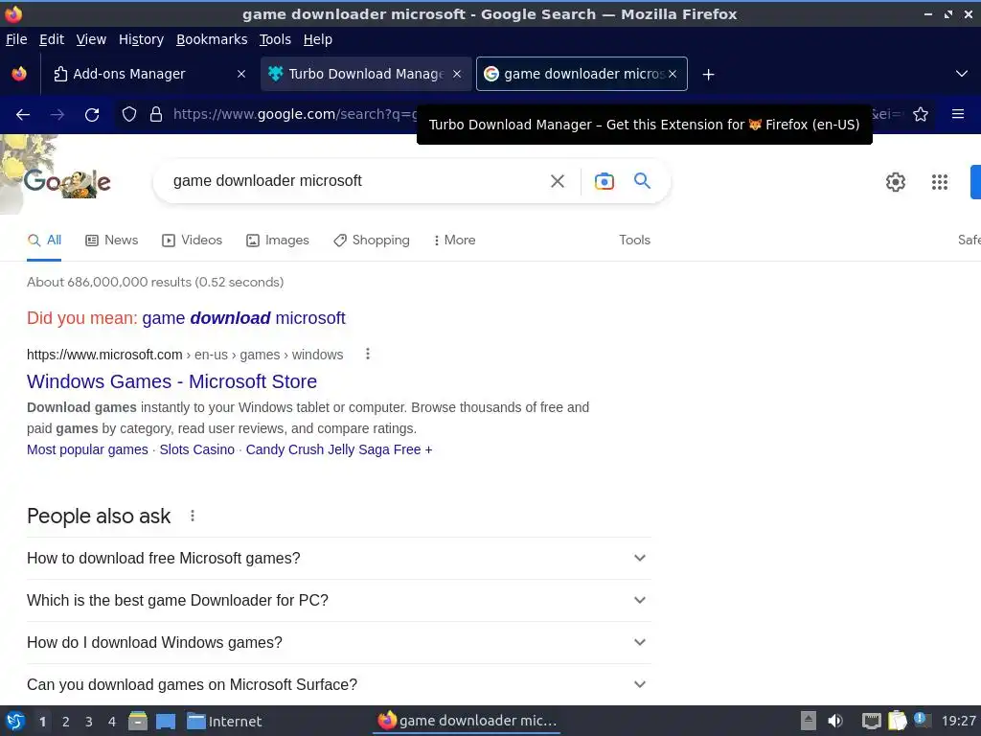Open Slots Casino sitelink
Image resolution: width=981 pixels, height=736 pixels.
197,450
